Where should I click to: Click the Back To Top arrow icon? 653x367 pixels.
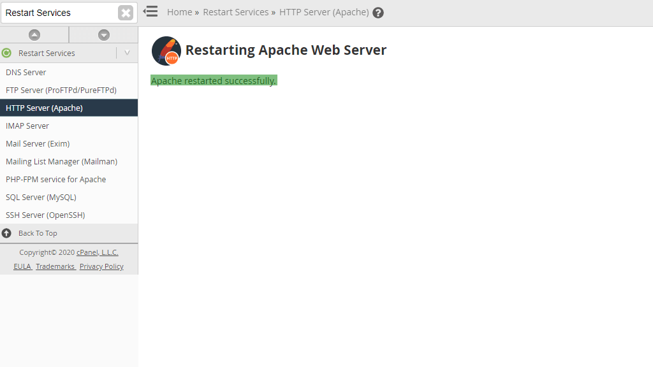[x=6, y=233]
